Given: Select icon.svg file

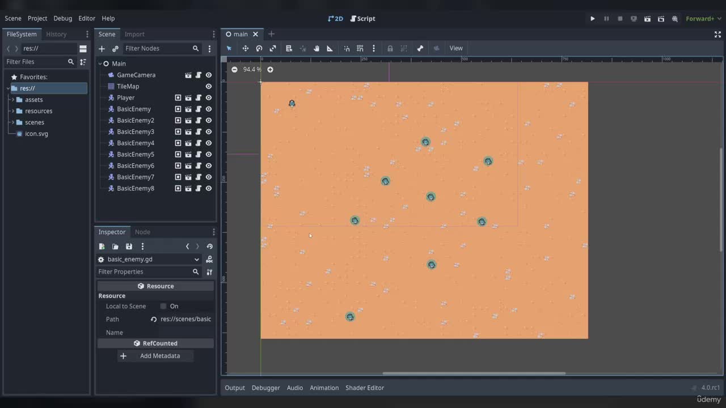Looking at the screenshot, I should coord(36,134).
